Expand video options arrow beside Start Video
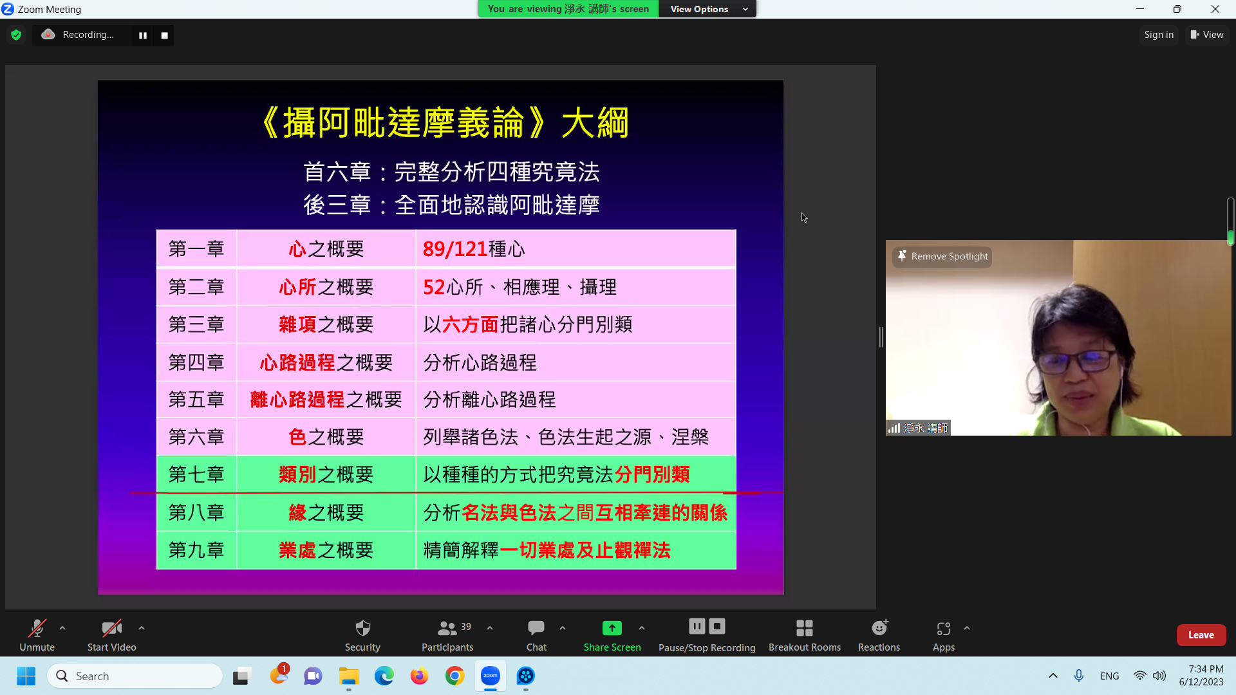The image size is (1236, 695). click(142, 628)
